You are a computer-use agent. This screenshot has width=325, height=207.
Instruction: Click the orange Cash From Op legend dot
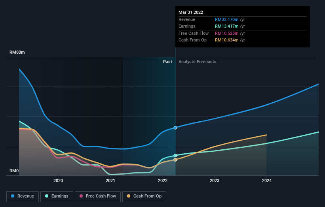129,196
